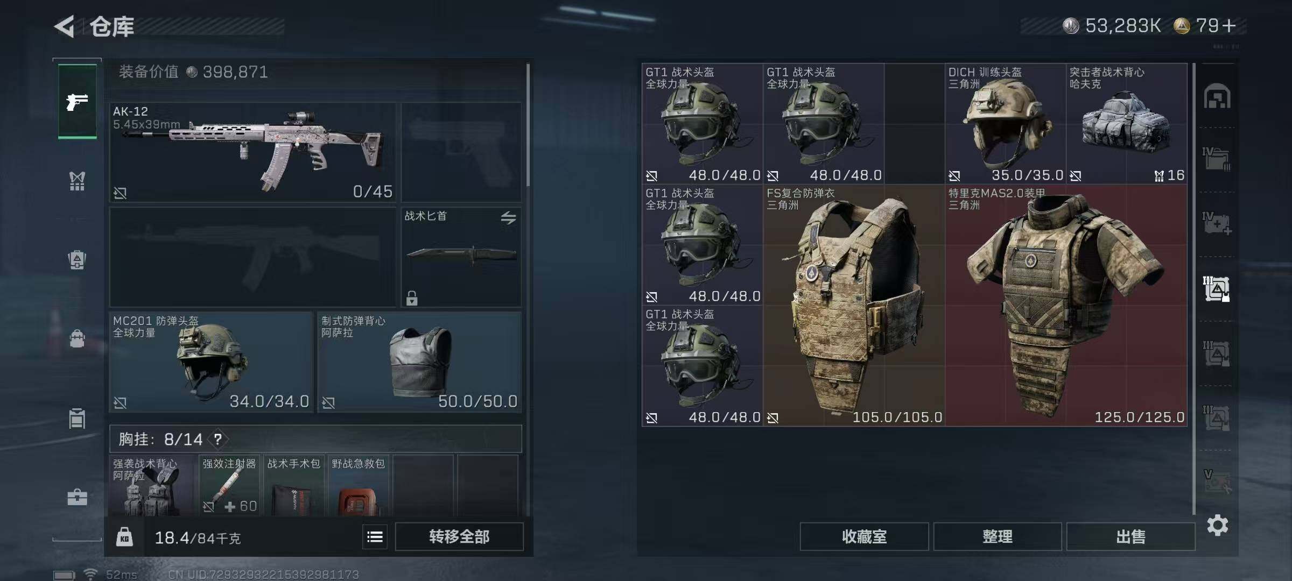
Task: Select the pistol weapons tab in sidebar
Action: point(78,101)
